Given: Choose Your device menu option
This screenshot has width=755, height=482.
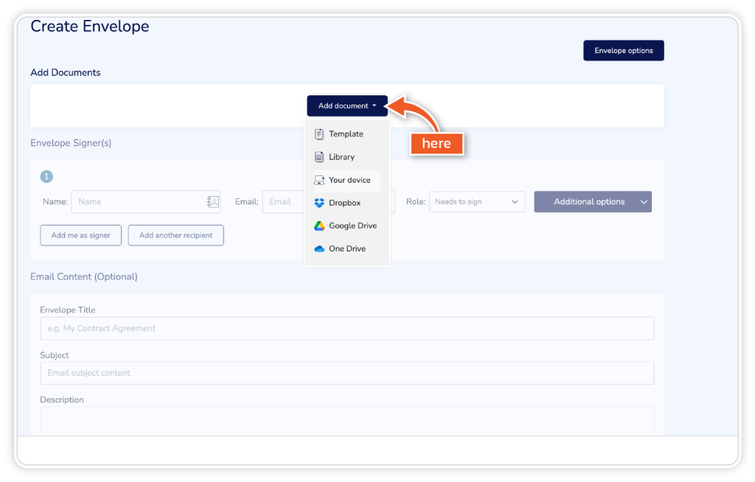Looking at the screenshot, I should click(x=349, y=181).
